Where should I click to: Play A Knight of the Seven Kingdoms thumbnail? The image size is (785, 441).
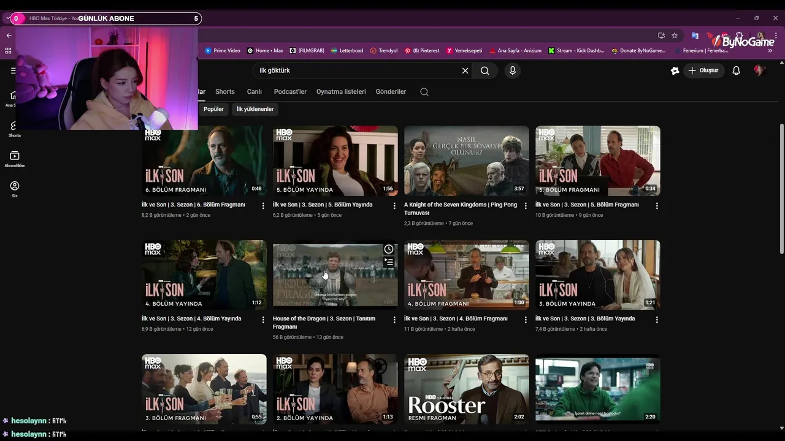click(x=467, y=161)
